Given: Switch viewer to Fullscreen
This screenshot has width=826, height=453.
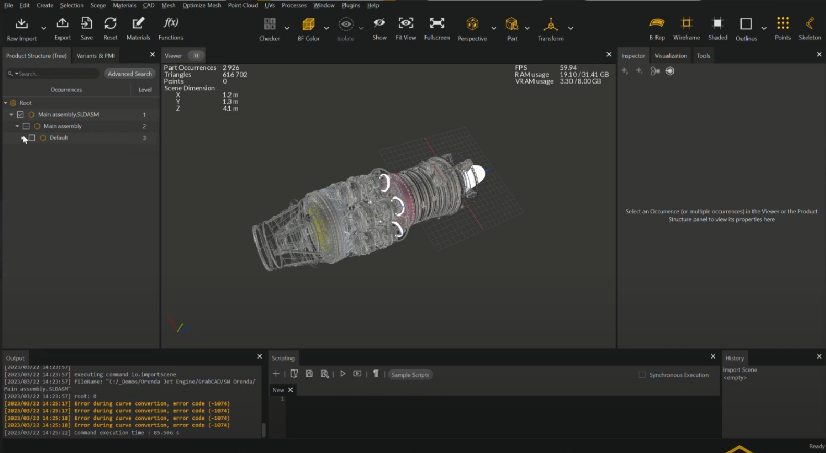Looking at the screenshot, I should (x=437, y=23).
